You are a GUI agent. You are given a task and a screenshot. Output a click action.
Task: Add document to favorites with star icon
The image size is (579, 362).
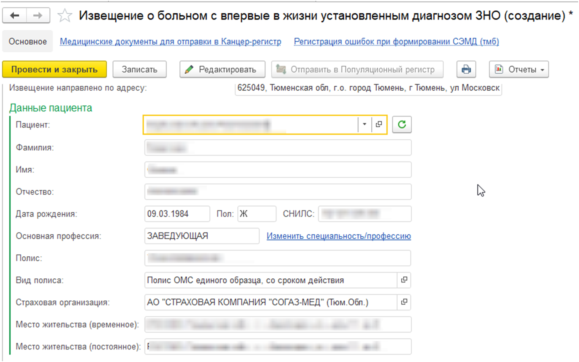coord(65,16)
